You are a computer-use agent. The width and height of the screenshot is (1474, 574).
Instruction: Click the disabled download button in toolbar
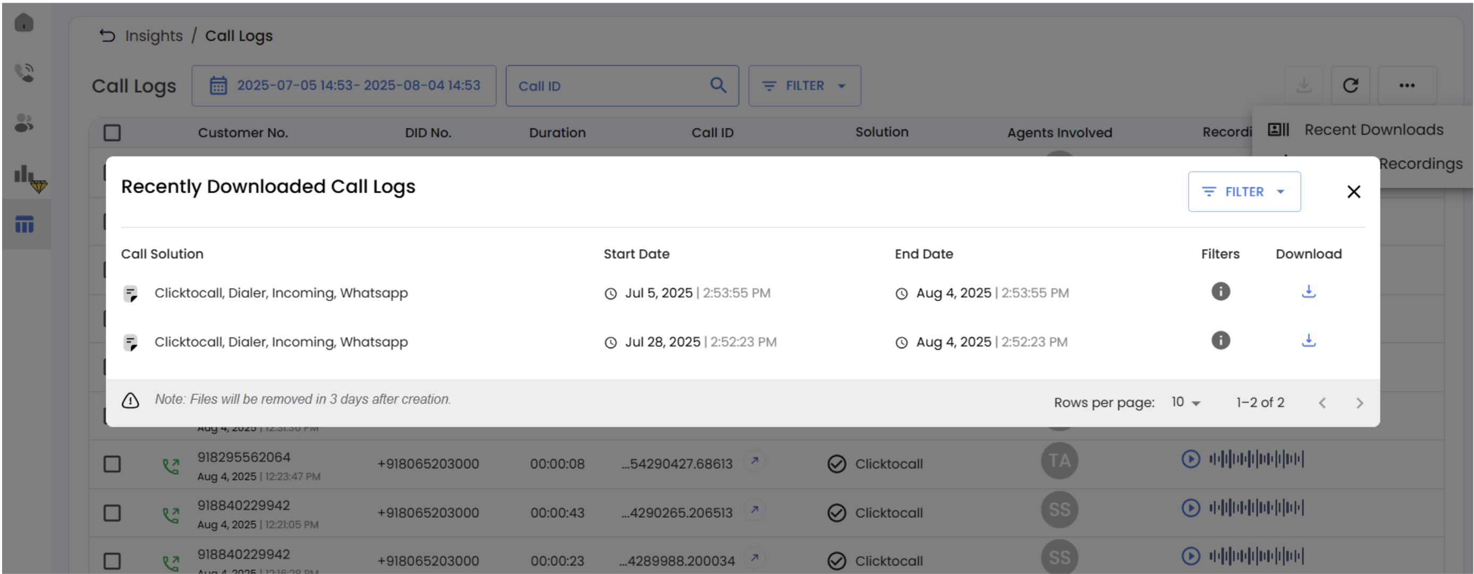pyautogui.click(x=1303, y=85)
